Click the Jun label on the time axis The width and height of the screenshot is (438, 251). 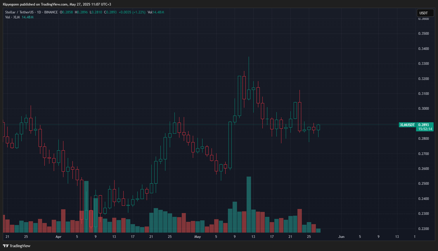coord(341,237)
